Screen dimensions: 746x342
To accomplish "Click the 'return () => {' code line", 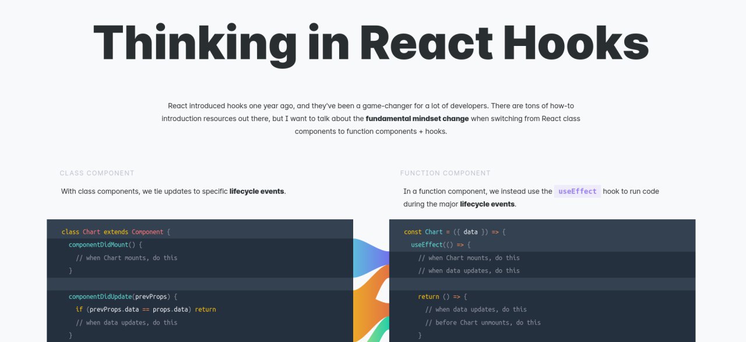I will click(x=442, y=297).
